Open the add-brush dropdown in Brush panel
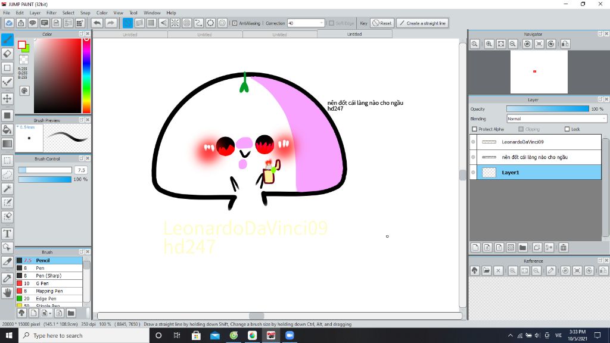Viewport: 610px width, 343px height. [x=46, y=313]
